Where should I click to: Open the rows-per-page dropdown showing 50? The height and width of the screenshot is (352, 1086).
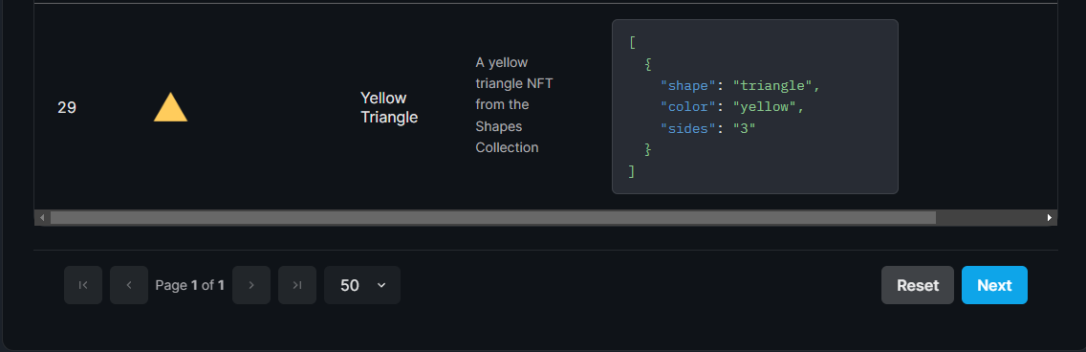click(362, 285)
